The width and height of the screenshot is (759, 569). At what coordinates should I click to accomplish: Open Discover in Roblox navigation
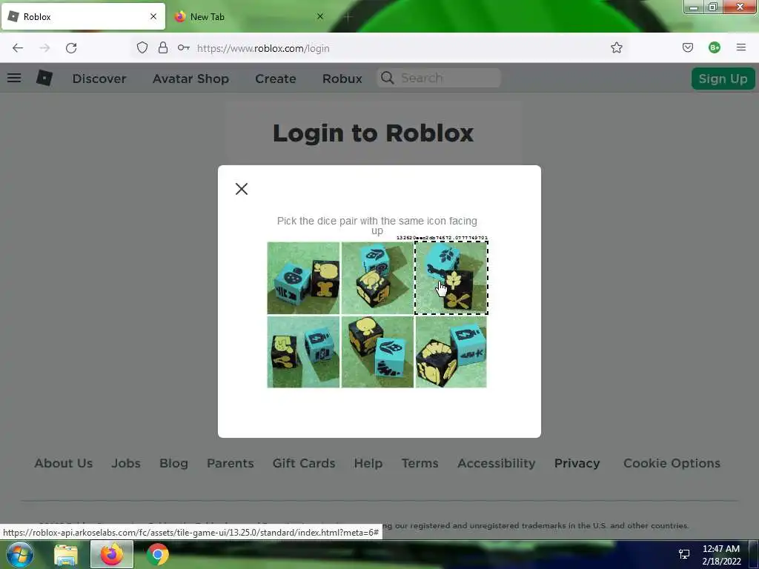99,79
